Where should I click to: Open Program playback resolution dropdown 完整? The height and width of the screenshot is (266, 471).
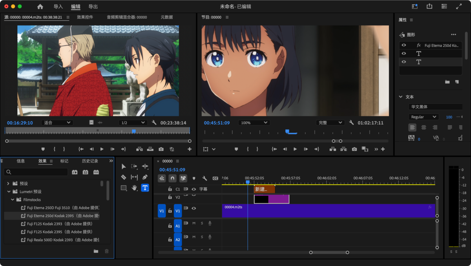(x=330, y=123)
